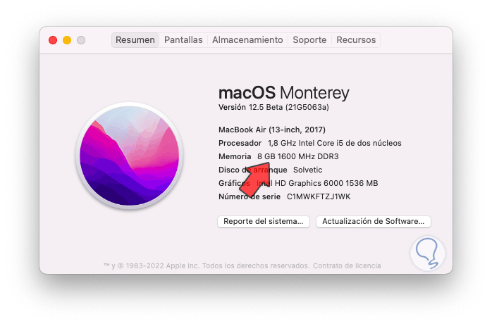
Task: Click the HD Graphics 6000 1536 MB value
Action: 326,183
